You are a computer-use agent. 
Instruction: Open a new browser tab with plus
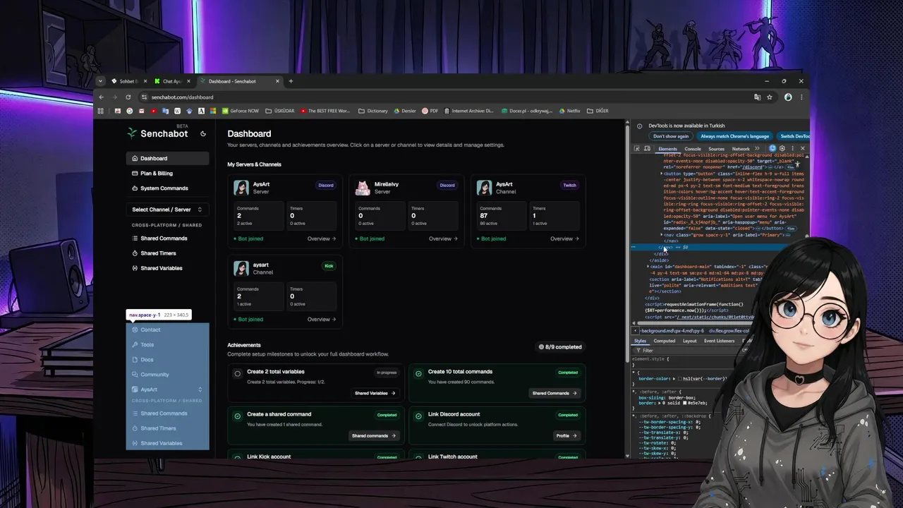[291, 81]
